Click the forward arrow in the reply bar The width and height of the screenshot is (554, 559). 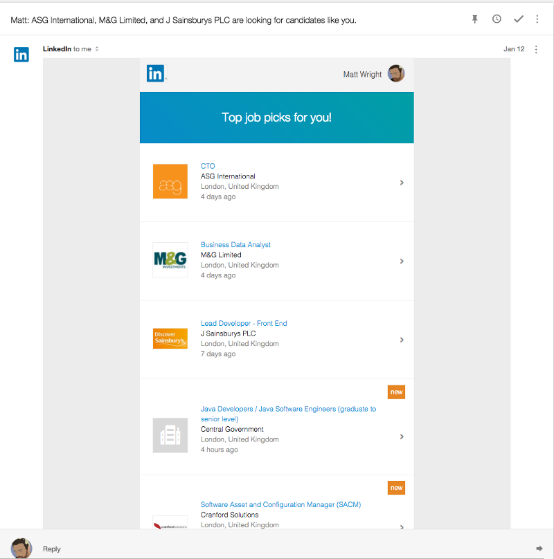[x=539, y=549]
